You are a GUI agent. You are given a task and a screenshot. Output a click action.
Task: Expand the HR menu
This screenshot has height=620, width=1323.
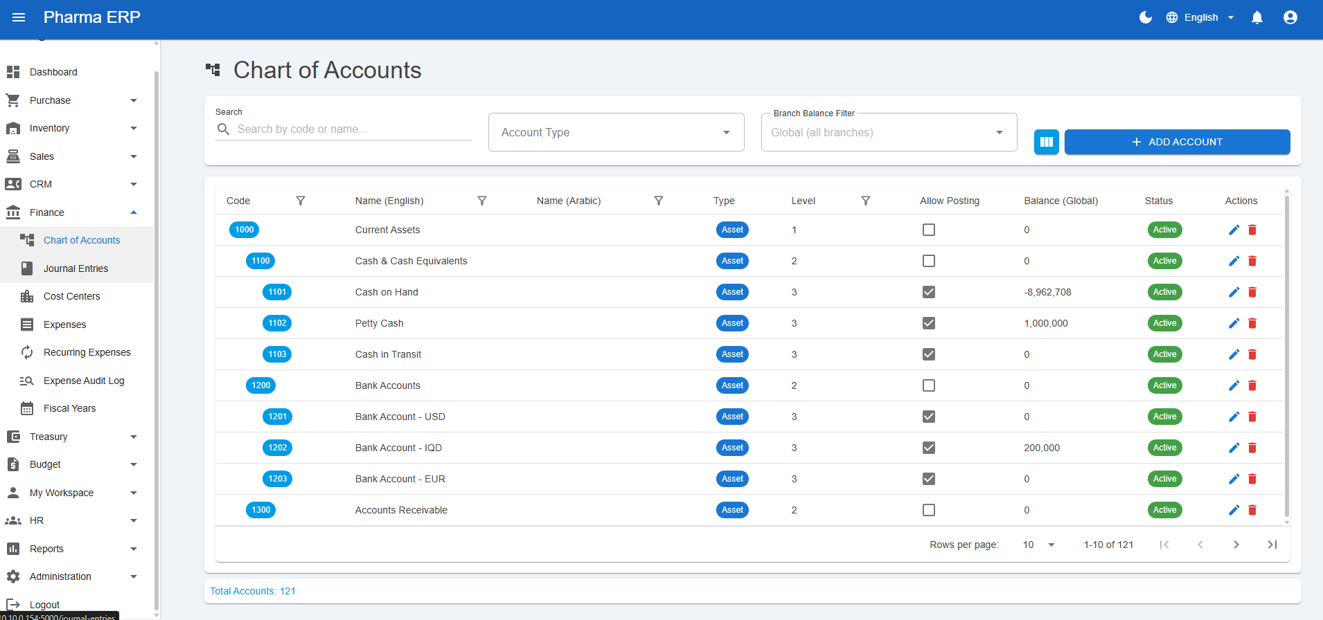coord(76,520)
